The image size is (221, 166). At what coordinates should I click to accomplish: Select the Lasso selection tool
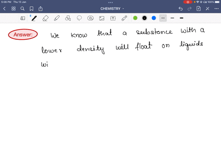click(79, 18)
